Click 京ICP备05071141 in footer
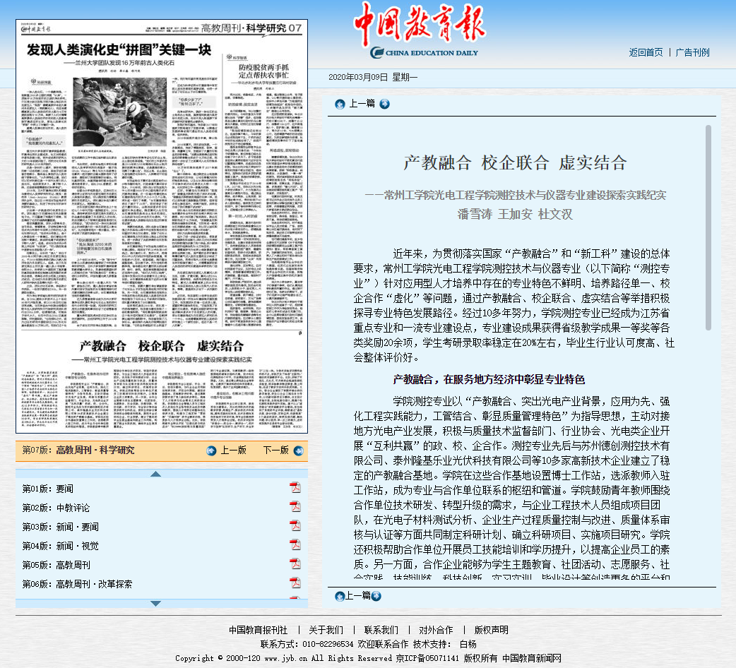 [427, 658]
